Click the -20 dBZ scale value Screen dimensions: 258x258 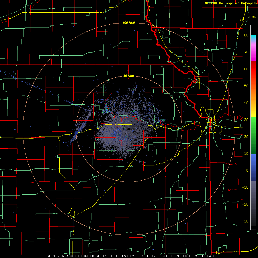tap(245, 204)
